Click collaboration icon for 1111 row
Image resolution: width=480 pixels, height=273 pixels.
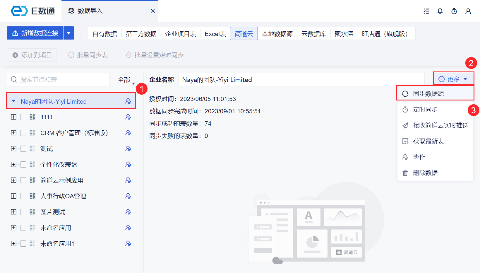(x=128, y=117)
